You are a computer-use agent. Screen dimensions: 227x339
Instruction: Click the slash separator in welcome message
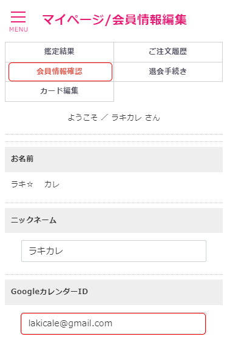click(x=105, y=118)
